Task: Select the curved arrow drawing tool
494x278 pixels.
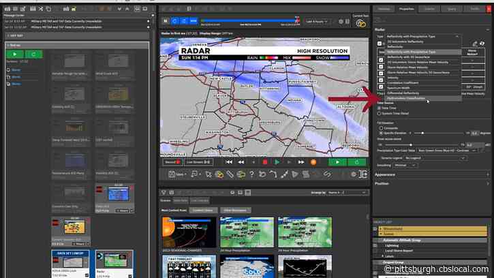Action: (x=273, y=174)
